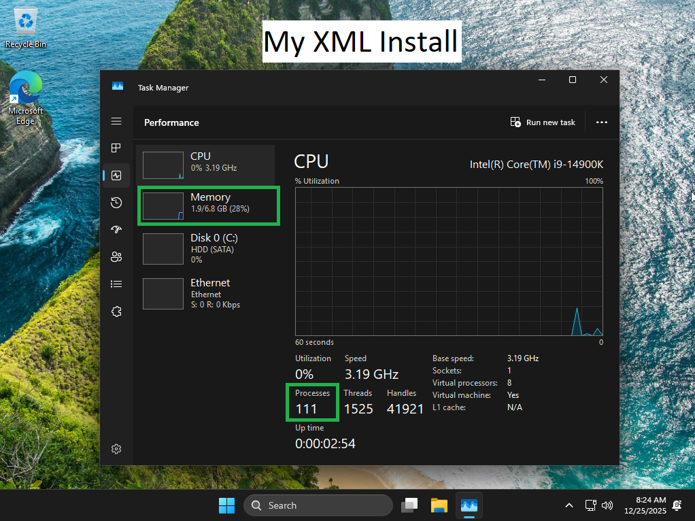This screenshot has width=695, height=521.
Task: Click the CPU utilization graph
Action: coord(449,262)
